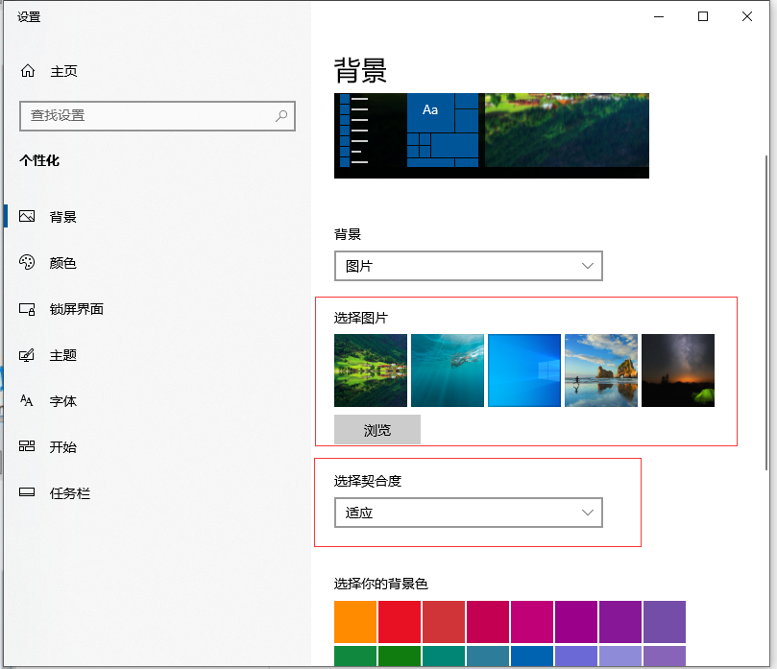
Task: Select the blue Windows logo wallpaper
Action: (524, 370)
